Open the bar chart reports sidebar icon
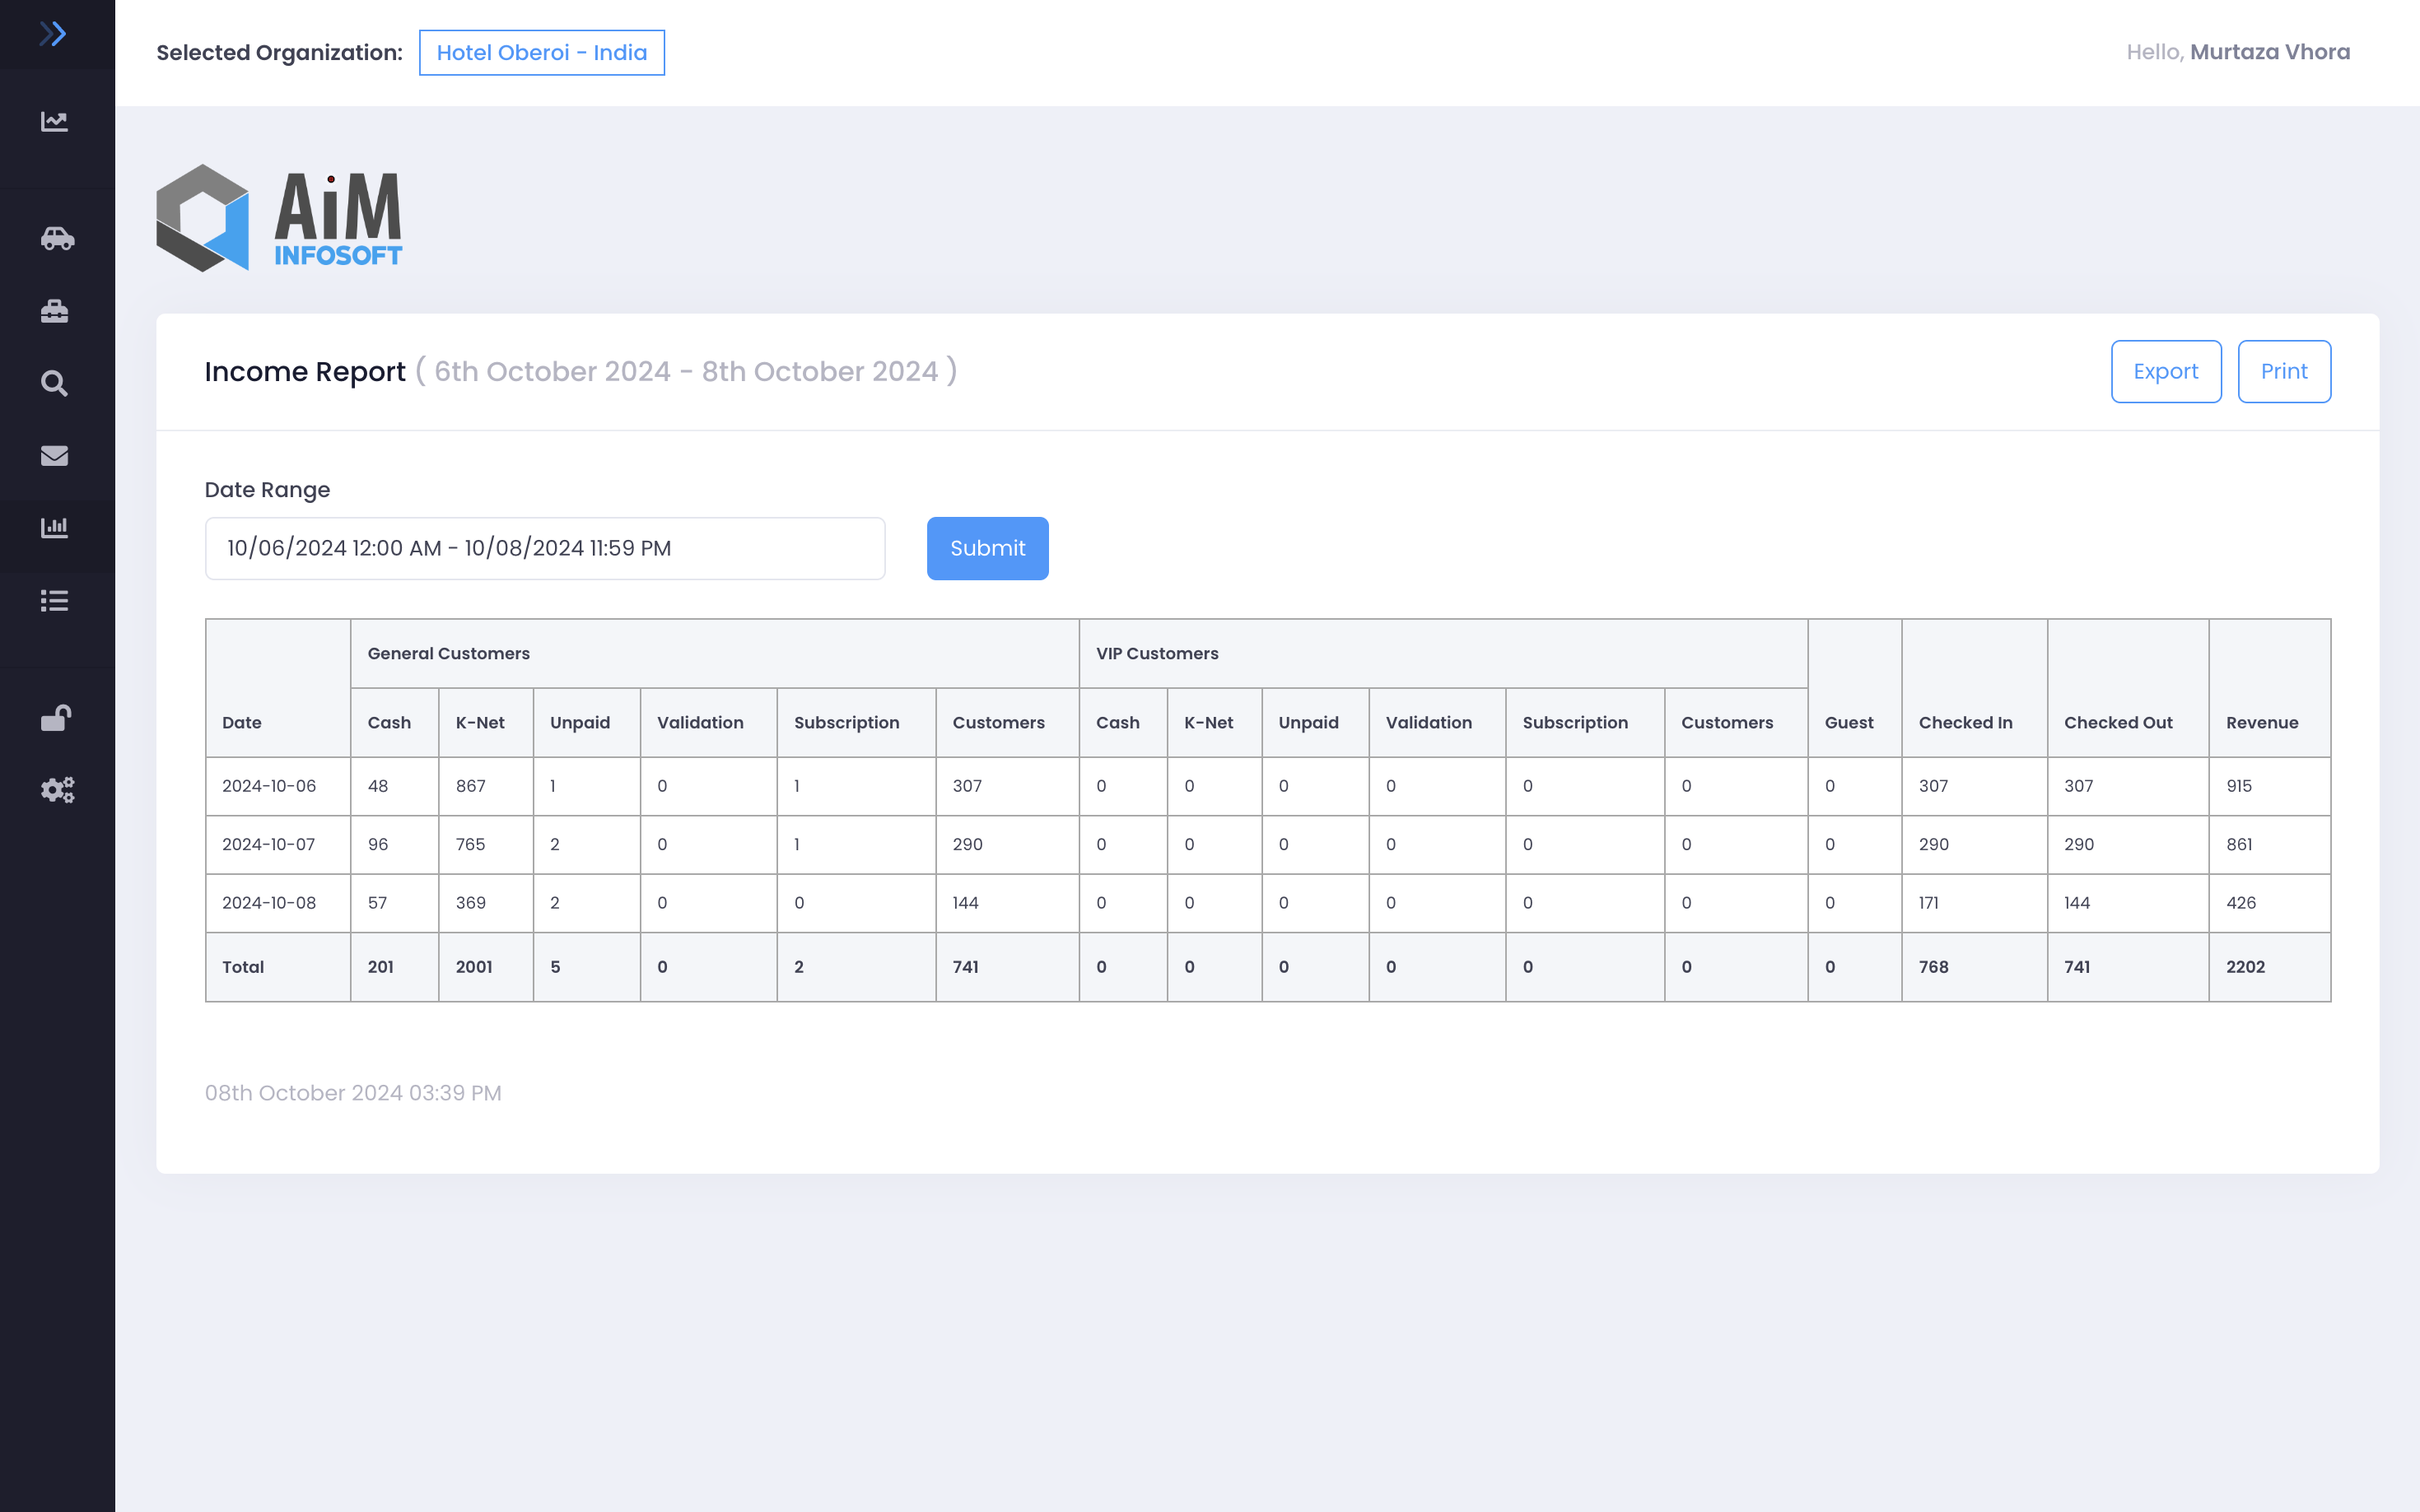Screen dimensions: 2420x1512 point(54,527)
